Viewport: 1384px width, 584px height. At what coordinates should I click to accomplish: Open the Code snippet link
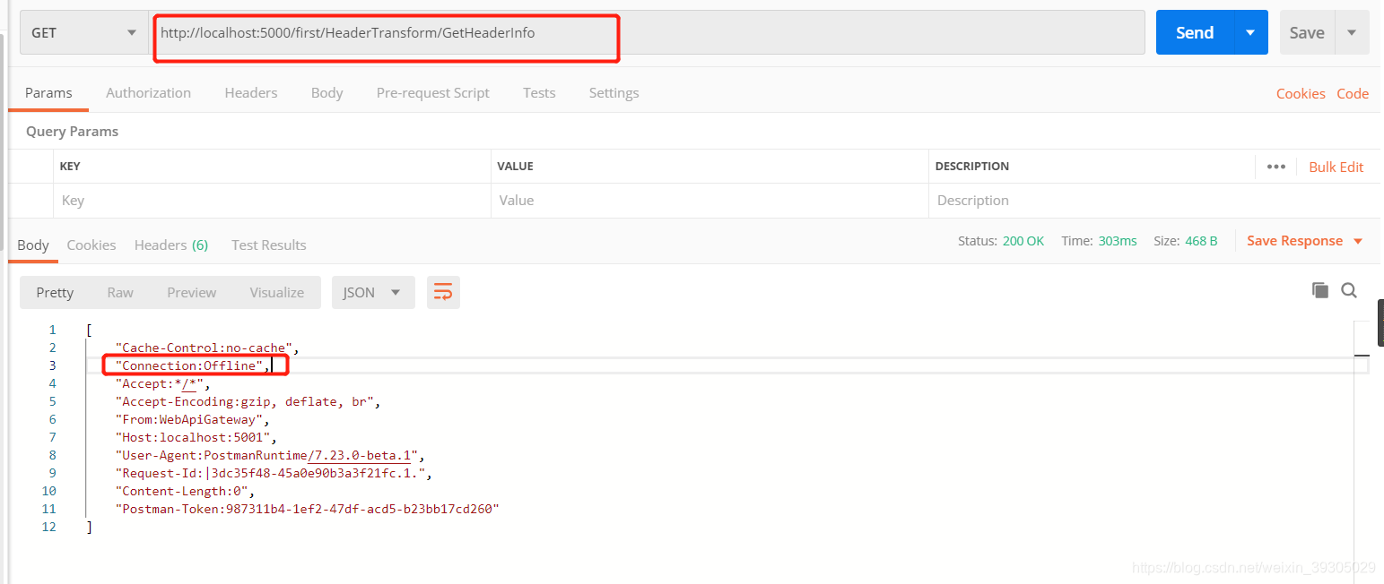tap(1353, 93)
